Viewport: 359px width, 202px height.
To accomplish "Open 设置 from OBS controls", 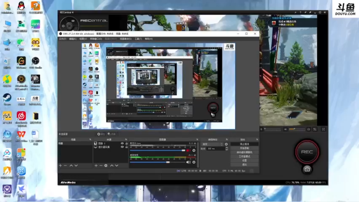I will point(244,161).
